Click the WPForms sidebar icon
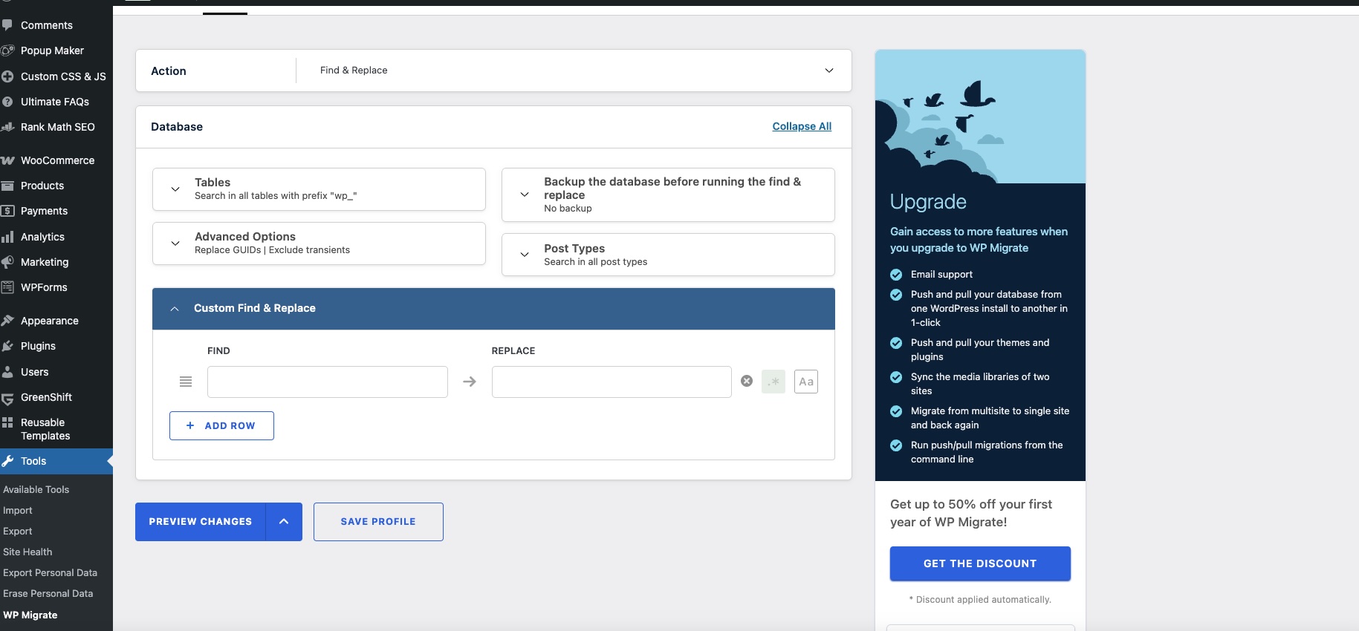The image size is (1359, 631). point(7,287)
